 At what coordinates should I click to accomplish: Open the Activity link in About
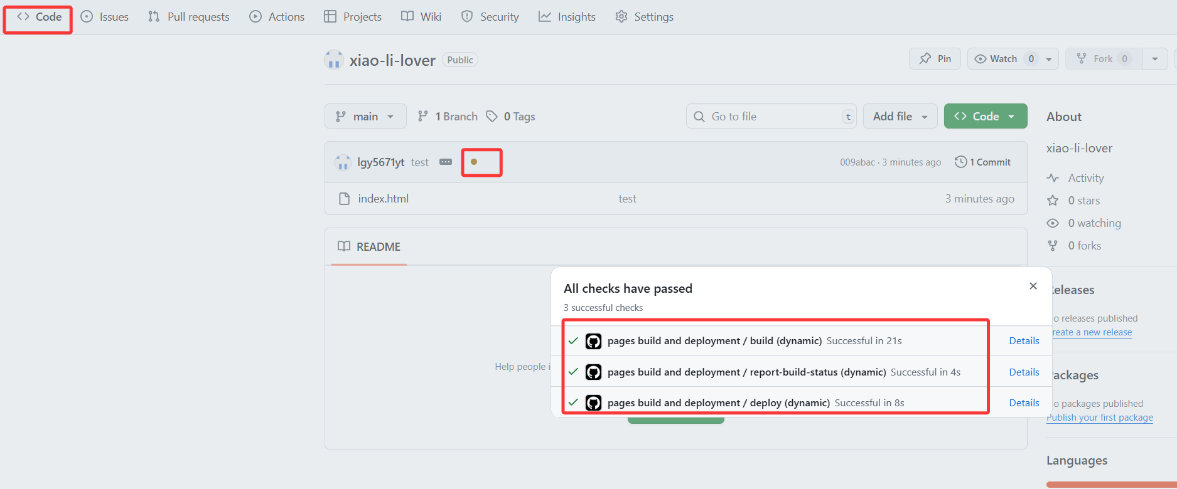pyautogui.click(x=1085, y=178)
